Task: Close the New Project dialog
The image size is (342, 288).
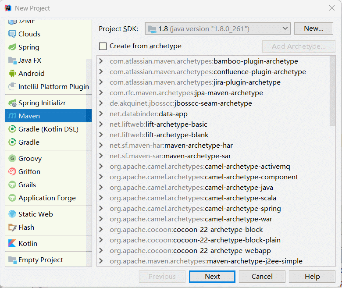Action: coord(332,8)
